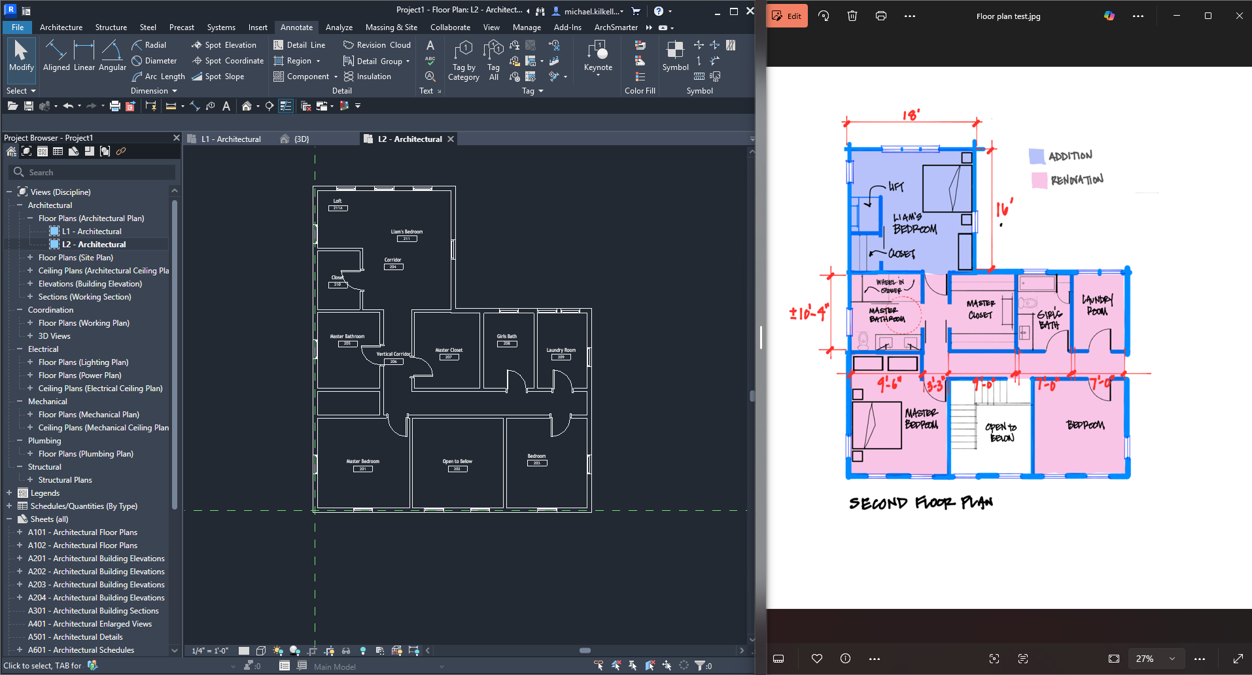1252x675 pixels.
Task: Toggle Sun Path in view control bar
Action: click(x=278, y=651)
